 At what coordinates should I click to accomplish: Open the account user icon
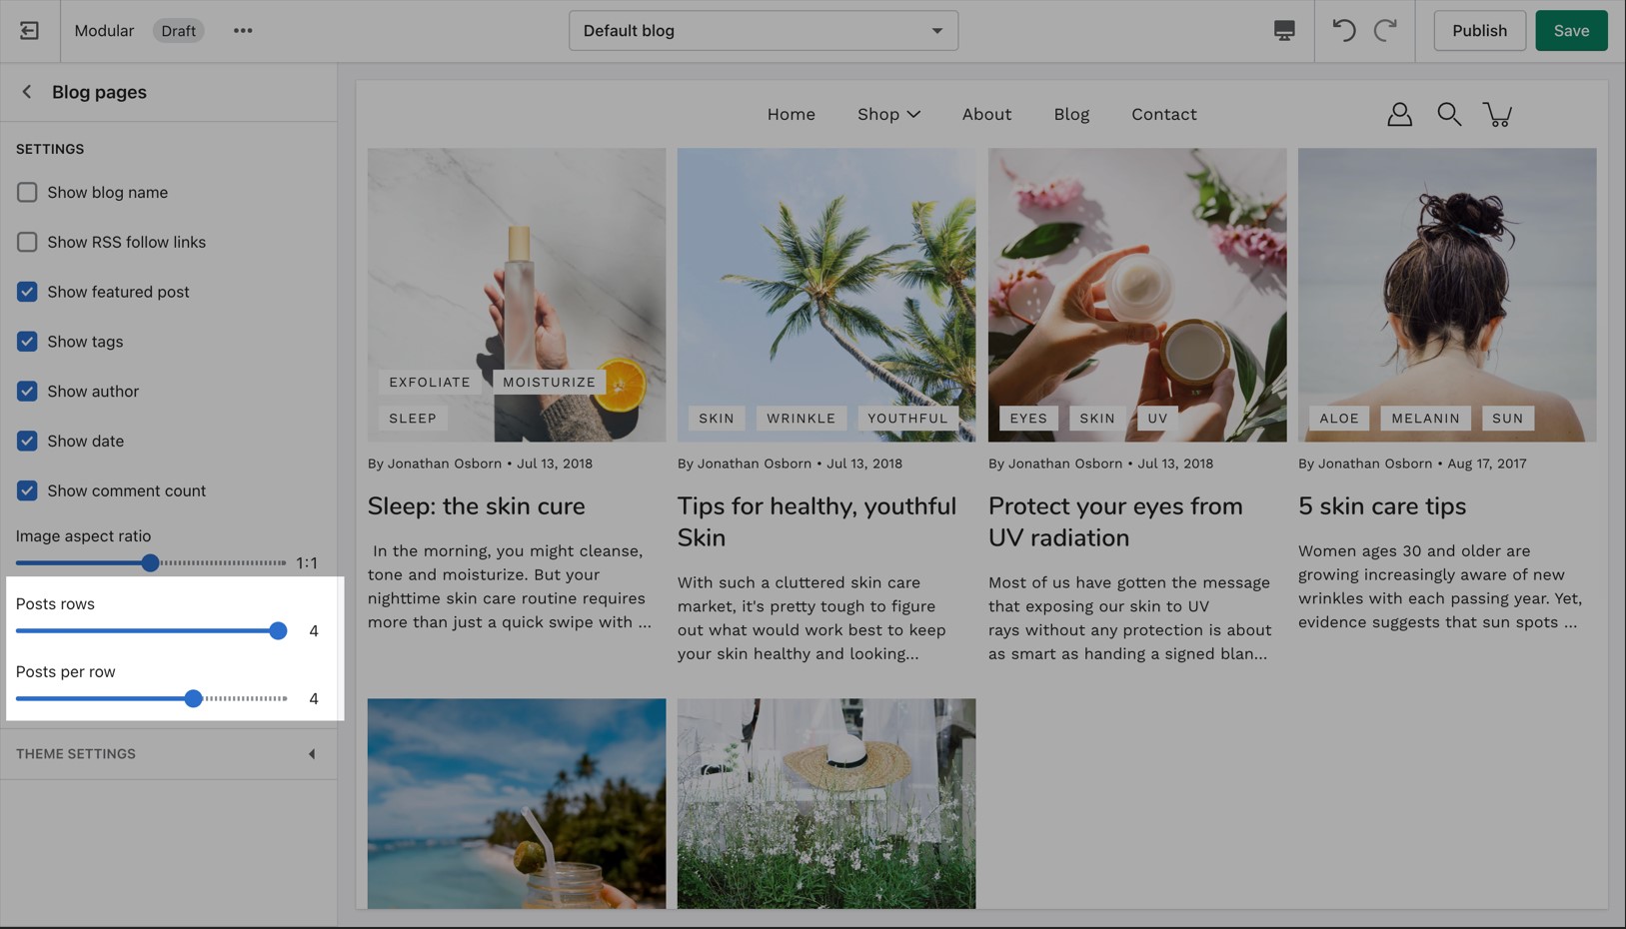coord(1399,115)
